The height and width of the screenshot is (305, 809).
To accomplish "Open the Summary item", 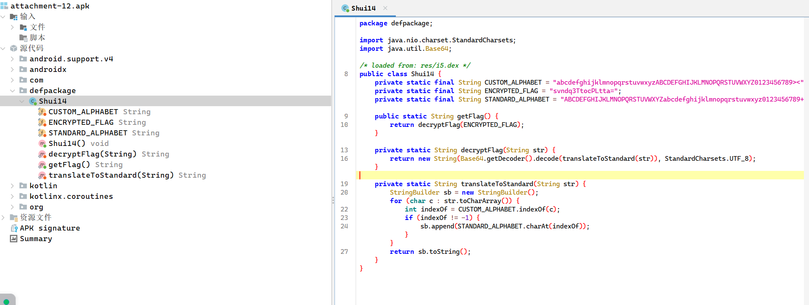I will [x=36, y=239].
